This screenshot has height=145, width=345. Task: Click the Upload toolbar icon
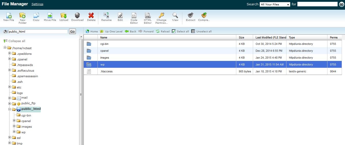tap(64, 16)
